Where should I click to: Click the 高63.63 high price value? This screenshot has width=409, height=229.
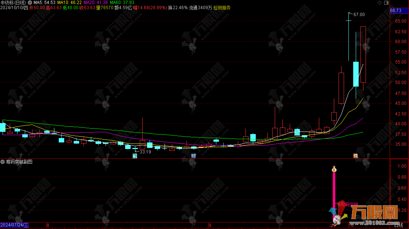click(54, 8)
